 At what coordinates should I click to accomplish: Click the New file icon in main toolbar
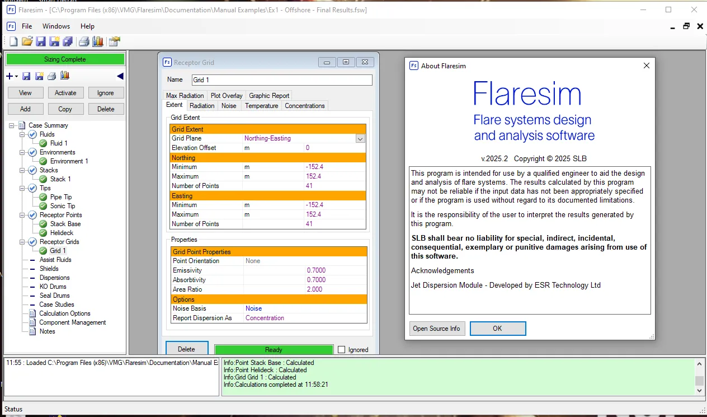pos(13,41)
